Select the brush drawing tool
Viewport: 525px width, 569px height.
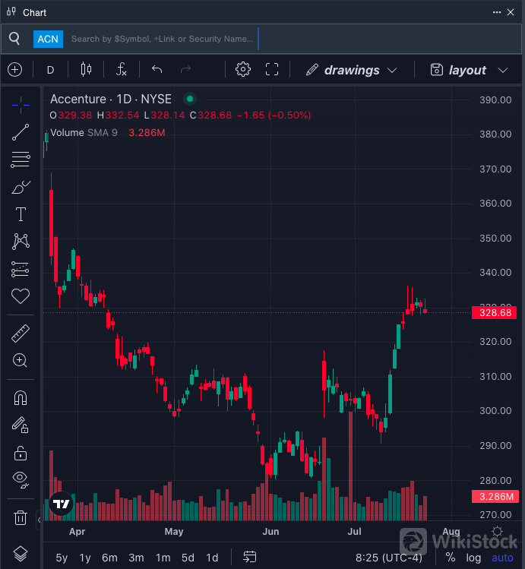pyautogui.click(x=21, y=187)
